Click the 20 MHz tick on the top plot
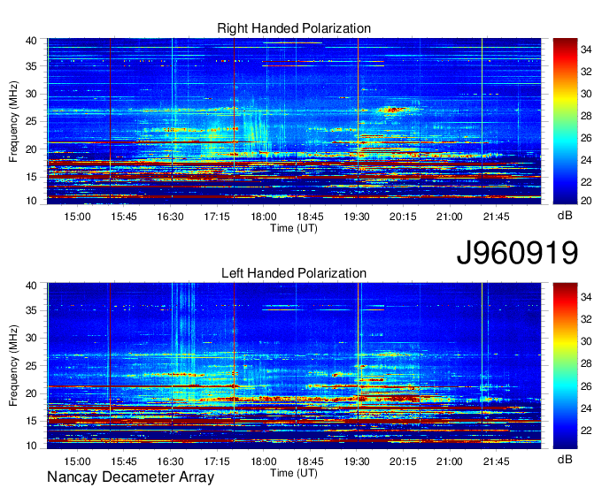 point(32,149)
